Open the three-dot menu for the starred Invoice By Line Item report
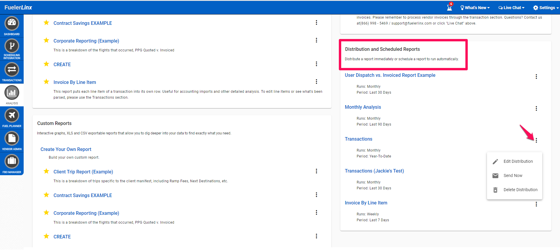The image size is (560, 252). 316,82
